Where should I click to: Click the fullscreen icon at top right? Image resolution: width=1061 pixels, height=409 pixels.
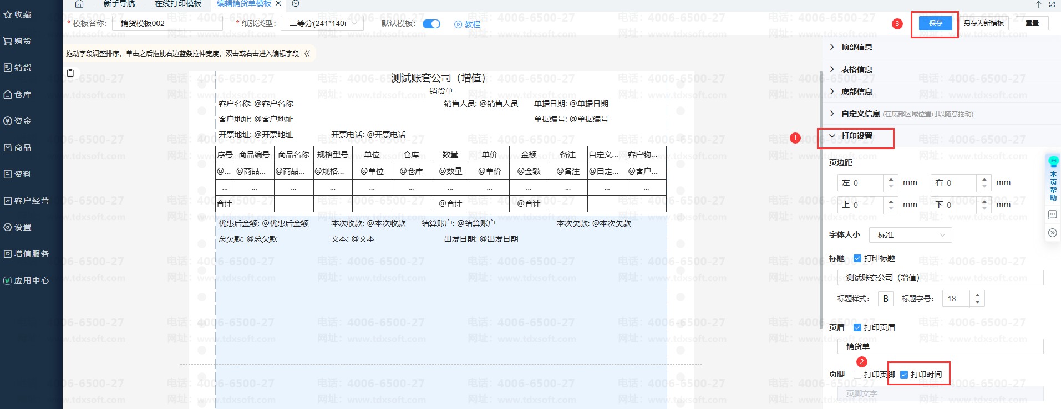[x=1052, y=4]
